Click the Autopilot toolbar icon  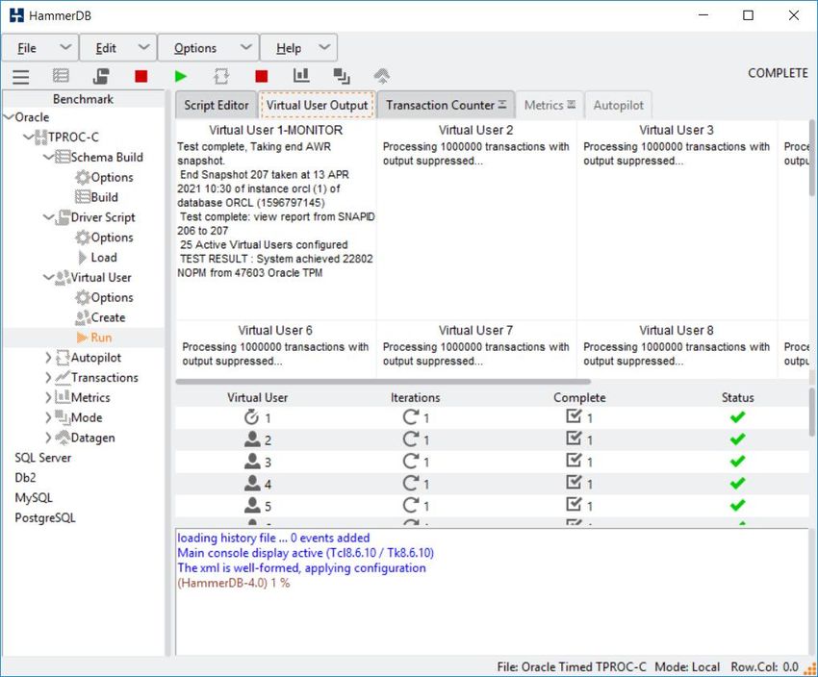tap(221, 76)
